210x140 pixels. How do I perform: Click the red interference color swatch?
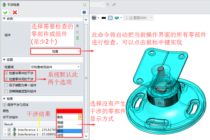[x=69, y=111]
